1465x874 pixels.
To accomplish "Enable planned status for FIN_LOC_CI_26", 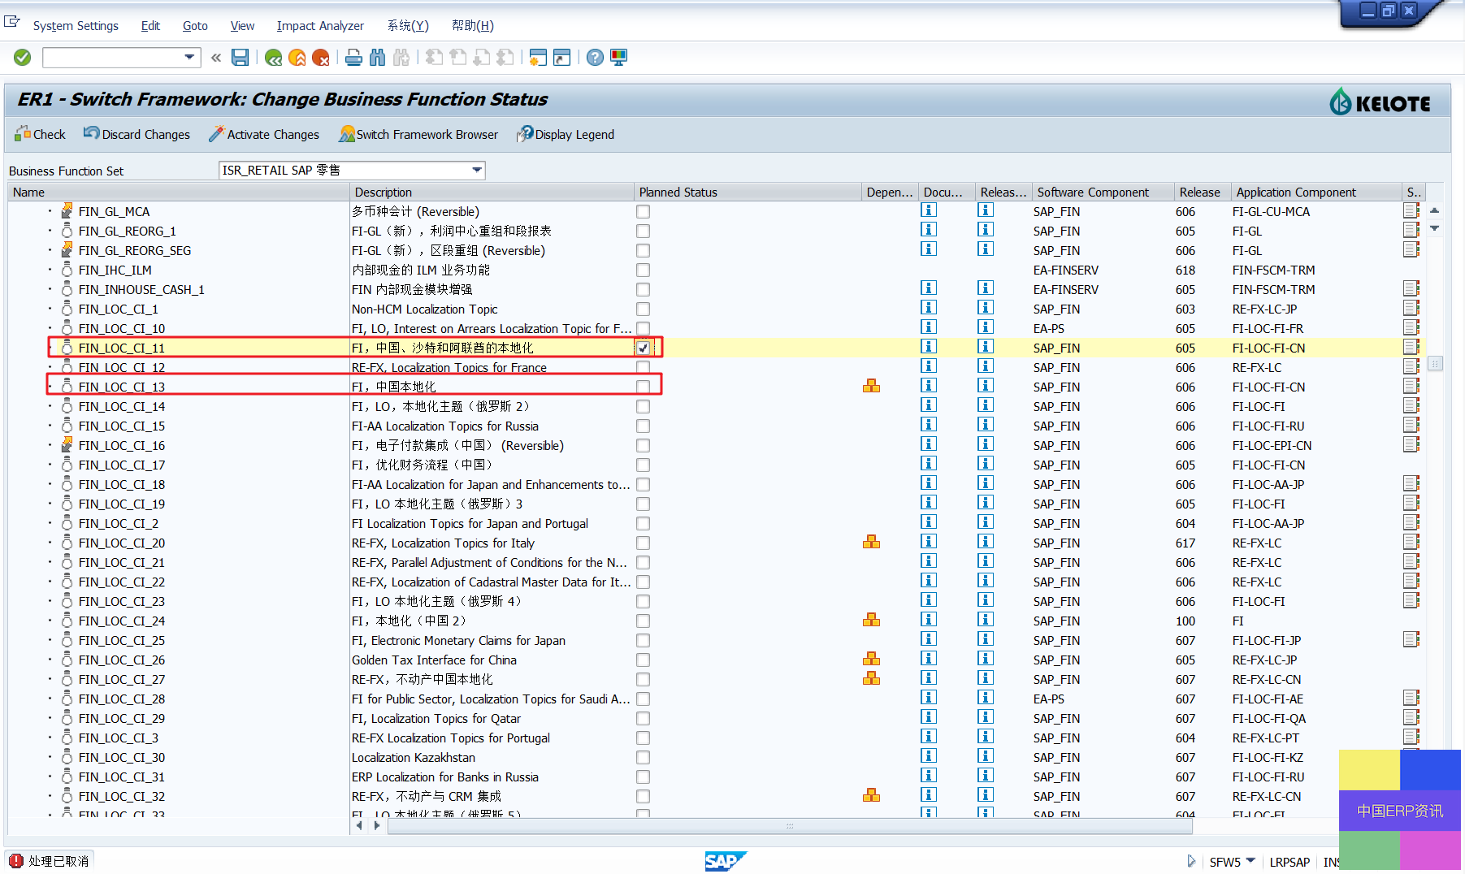I will 643,660.
